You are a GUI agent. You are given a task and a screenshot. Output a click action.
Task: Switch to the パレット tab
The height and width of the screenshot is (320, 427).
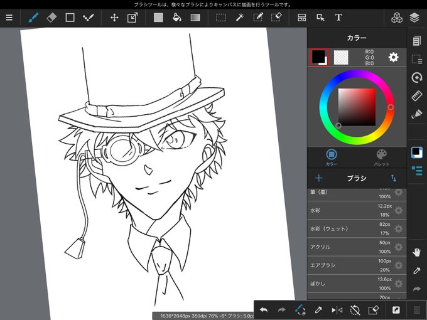tap(381, 157)
